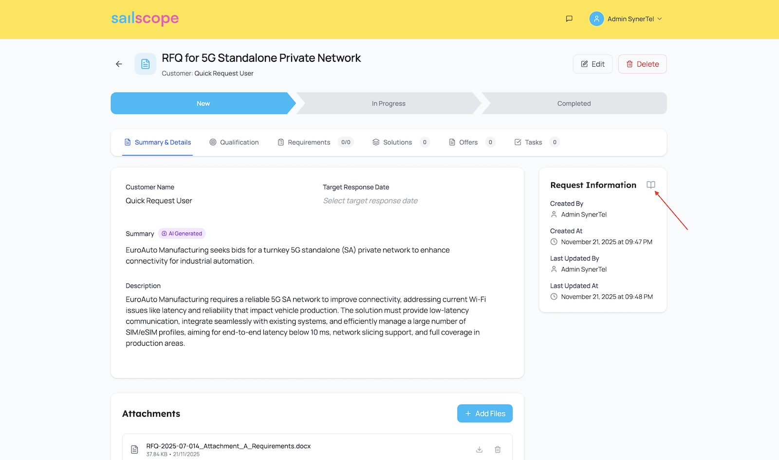Select the Offers tab
Viewport: 779px width, 460px height.
point(468,142)
